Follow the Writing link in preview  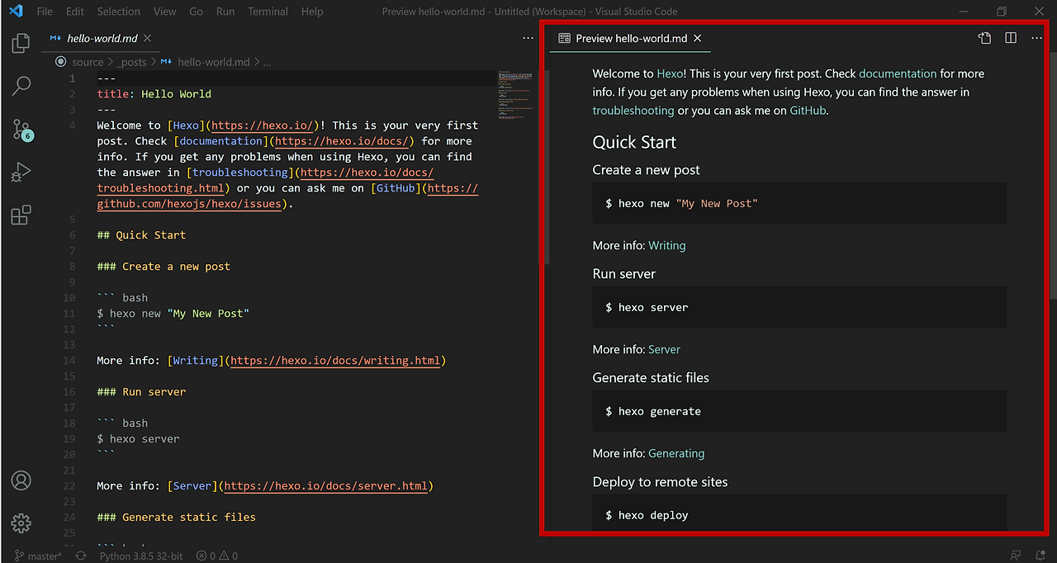tap(666, 245)
